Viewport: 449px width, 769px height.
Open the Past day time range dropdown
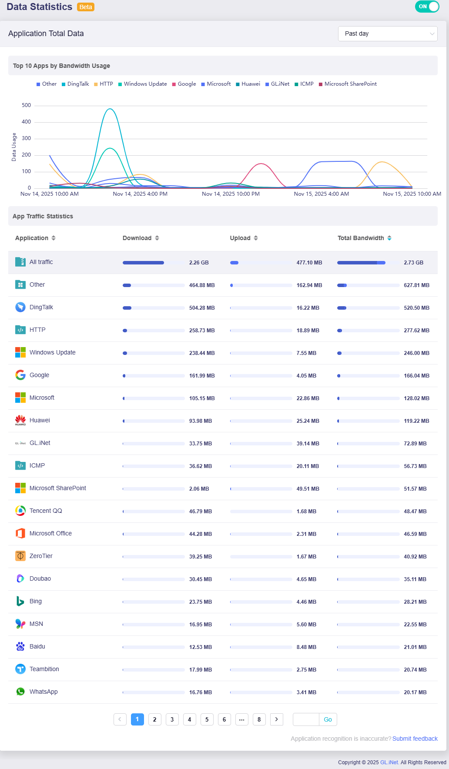pos(388,33)
